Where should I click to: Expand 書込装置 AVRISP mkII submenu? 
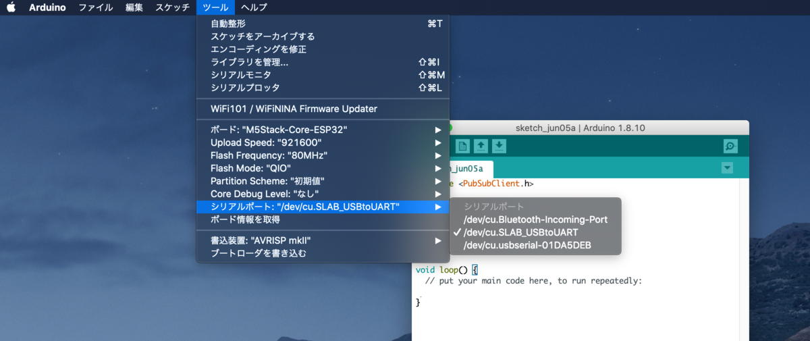(x=323, y=240)
